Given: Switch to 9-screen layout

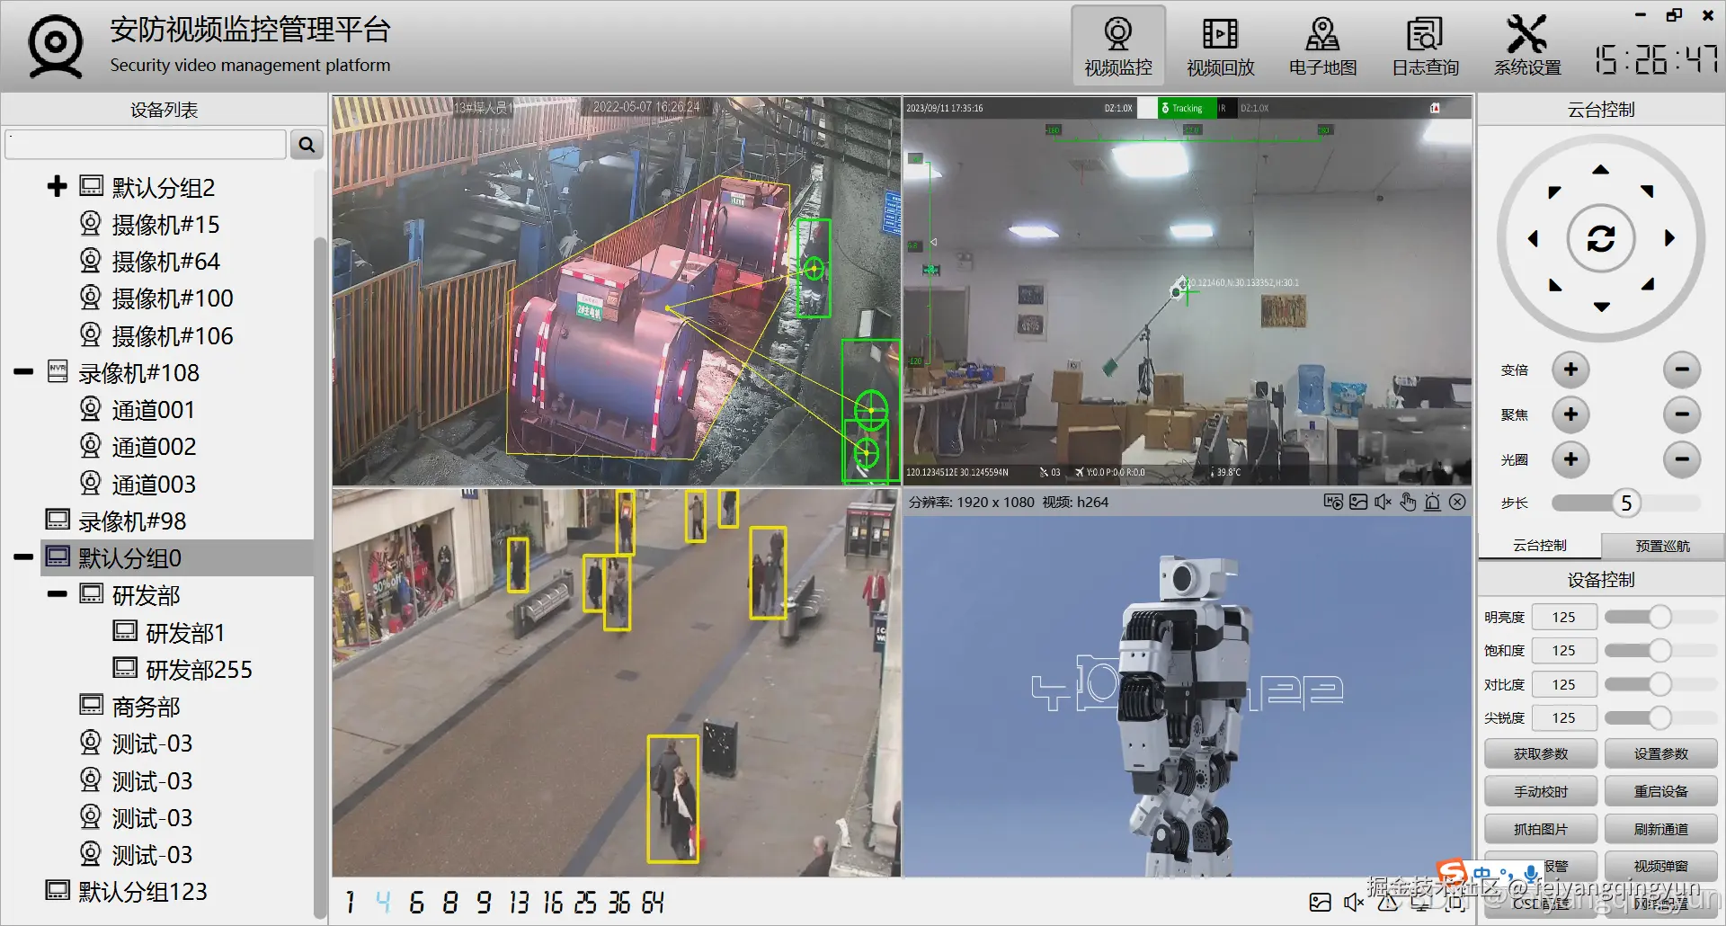Looking at the screenshot, I should pos(484,902).
